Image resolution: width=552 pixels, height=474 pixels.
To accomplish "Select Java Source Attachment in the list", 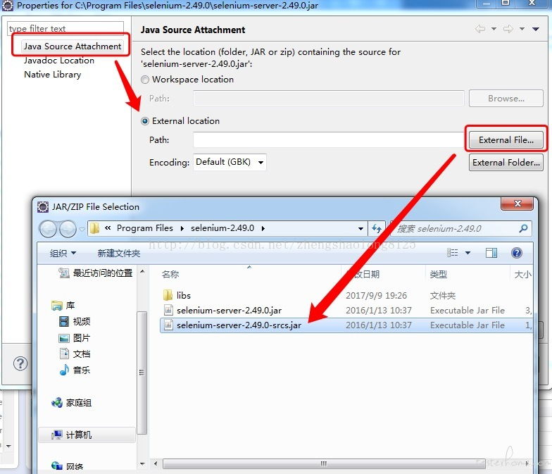I will tap(73, 46).
